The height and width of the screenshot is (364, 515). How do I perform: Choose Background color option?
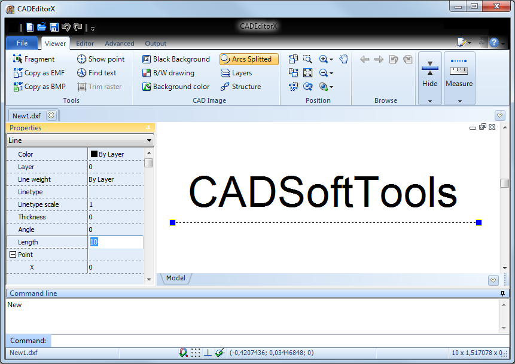(x=176, y=87)
